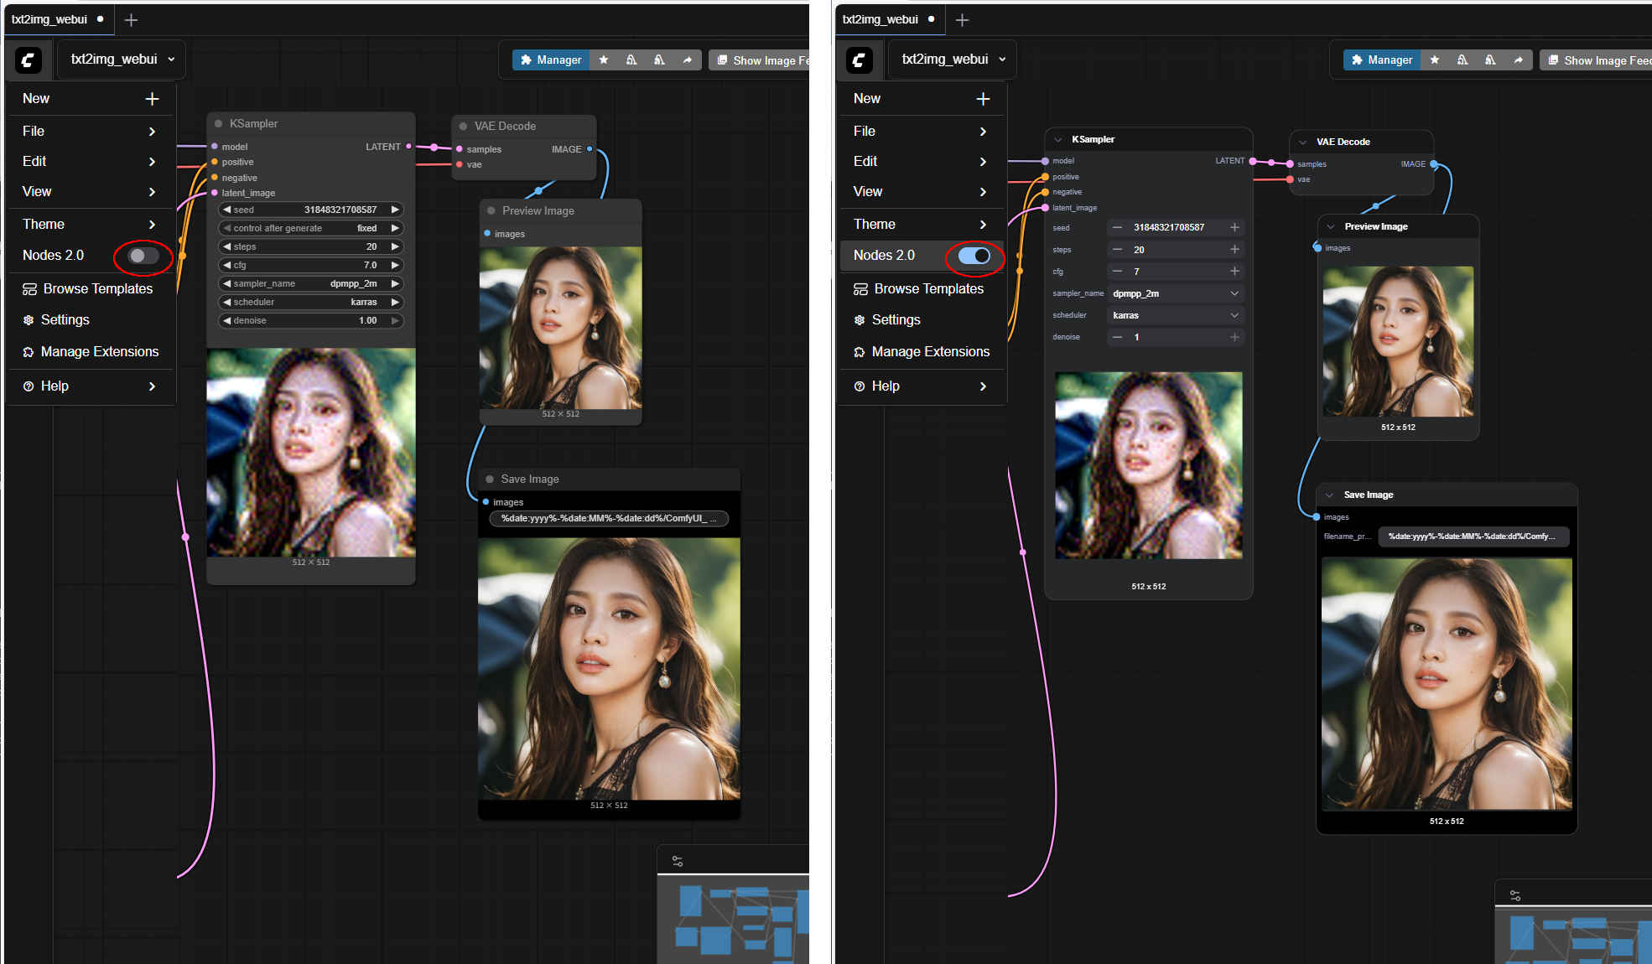1652x964 pixels.
Task: Turn off the enabled blue Nodes 2.0 switch
Action: [974, 256]
